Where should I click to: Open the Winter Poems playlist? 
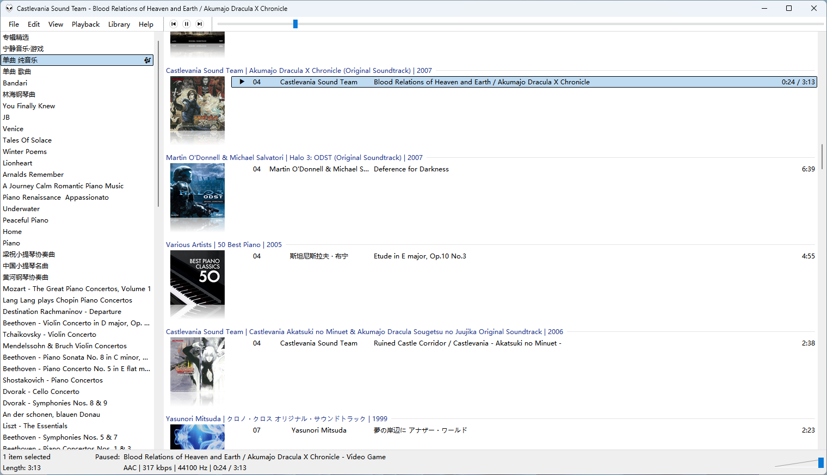[x=77, y=152]
